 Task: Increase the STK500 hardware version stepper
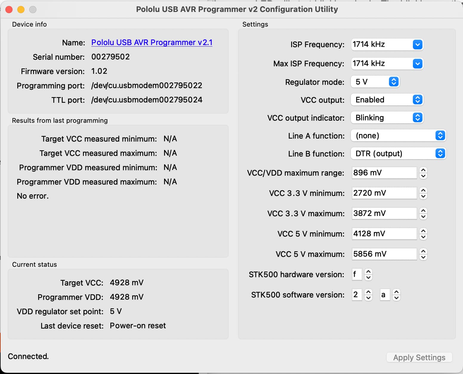click(x=368, y=272)
